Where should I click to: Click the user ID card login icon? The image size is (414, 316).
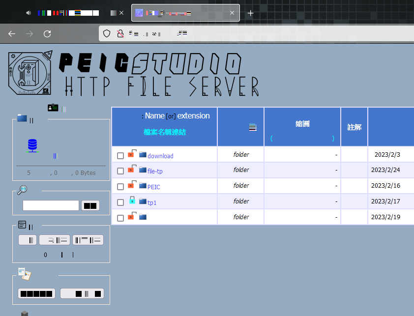(53, 108)
